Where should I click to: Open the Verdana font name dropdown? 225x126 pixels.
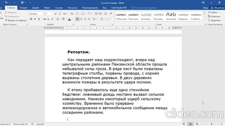point(43,14)
